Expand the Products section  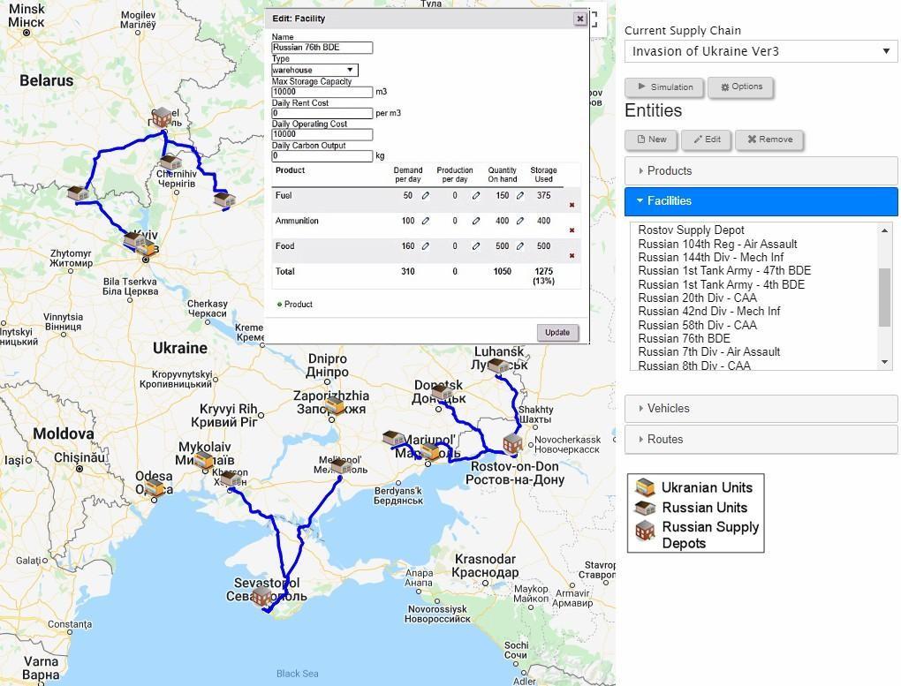click(x=761, y=171)
